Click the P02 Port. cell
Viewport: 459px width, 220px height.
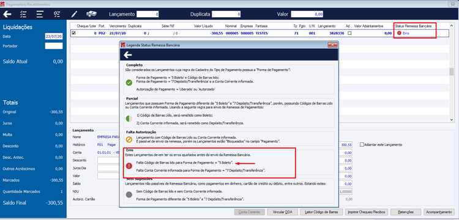coord(102,34)
